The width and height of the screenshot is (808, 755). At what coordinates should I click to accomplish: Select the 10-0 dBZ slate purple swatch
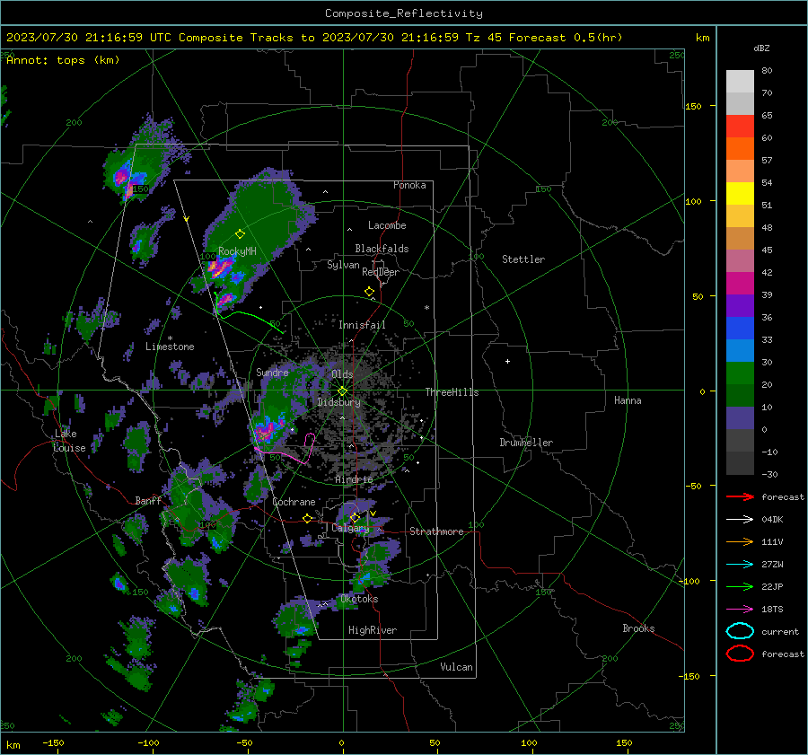[x=740, y=418]
